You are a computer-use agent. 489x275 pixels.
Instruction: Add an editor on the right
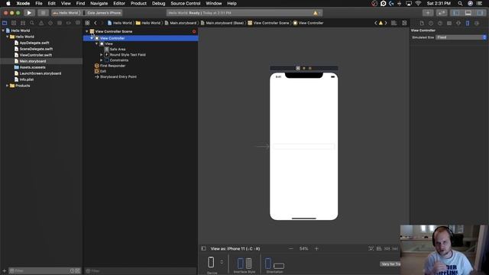404,23
